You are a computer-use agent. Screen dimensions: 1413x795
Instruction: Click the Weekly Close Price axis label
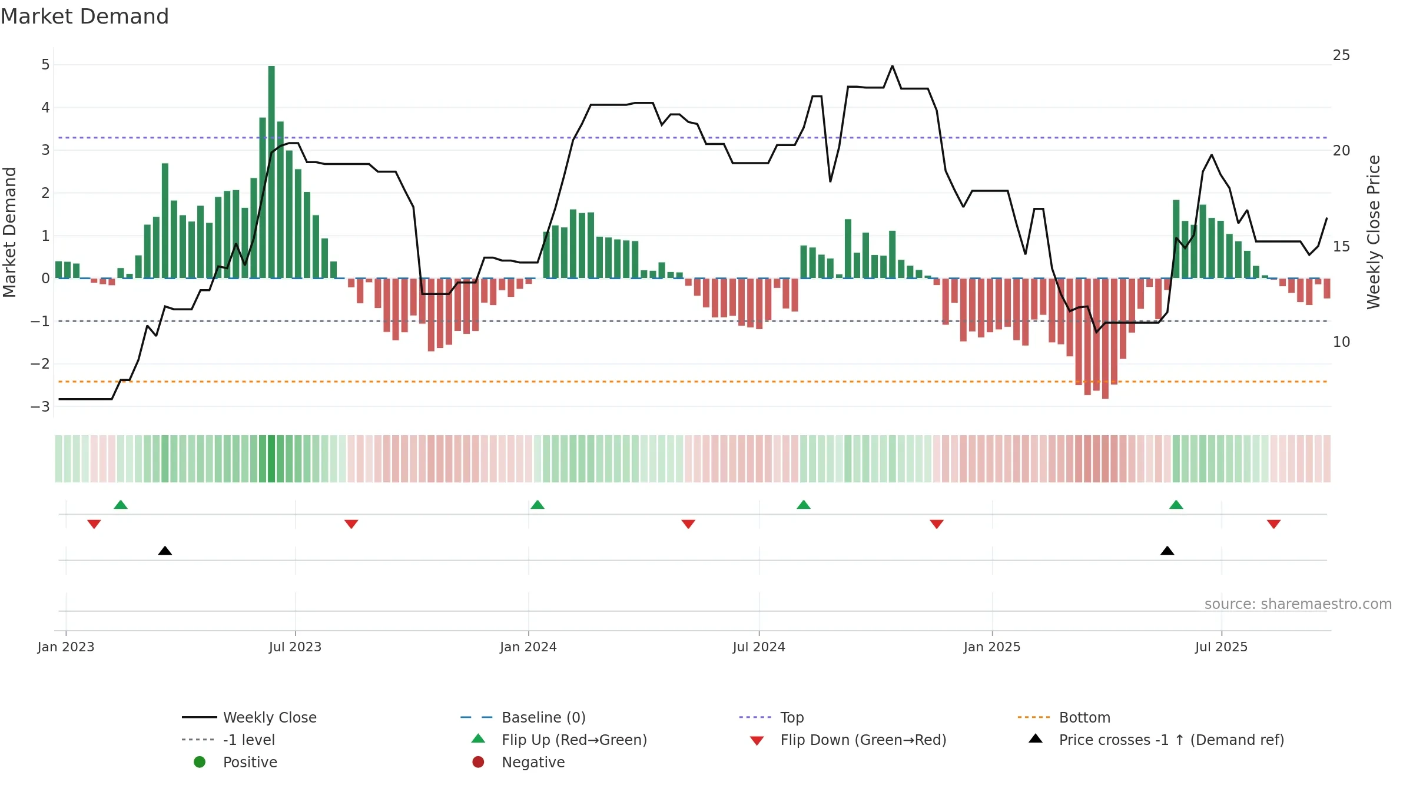click(1374, 232)
